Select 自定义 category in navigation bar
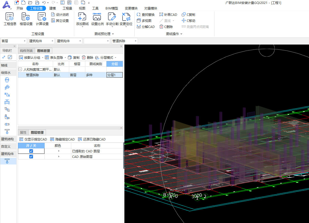 pos(8,147)
